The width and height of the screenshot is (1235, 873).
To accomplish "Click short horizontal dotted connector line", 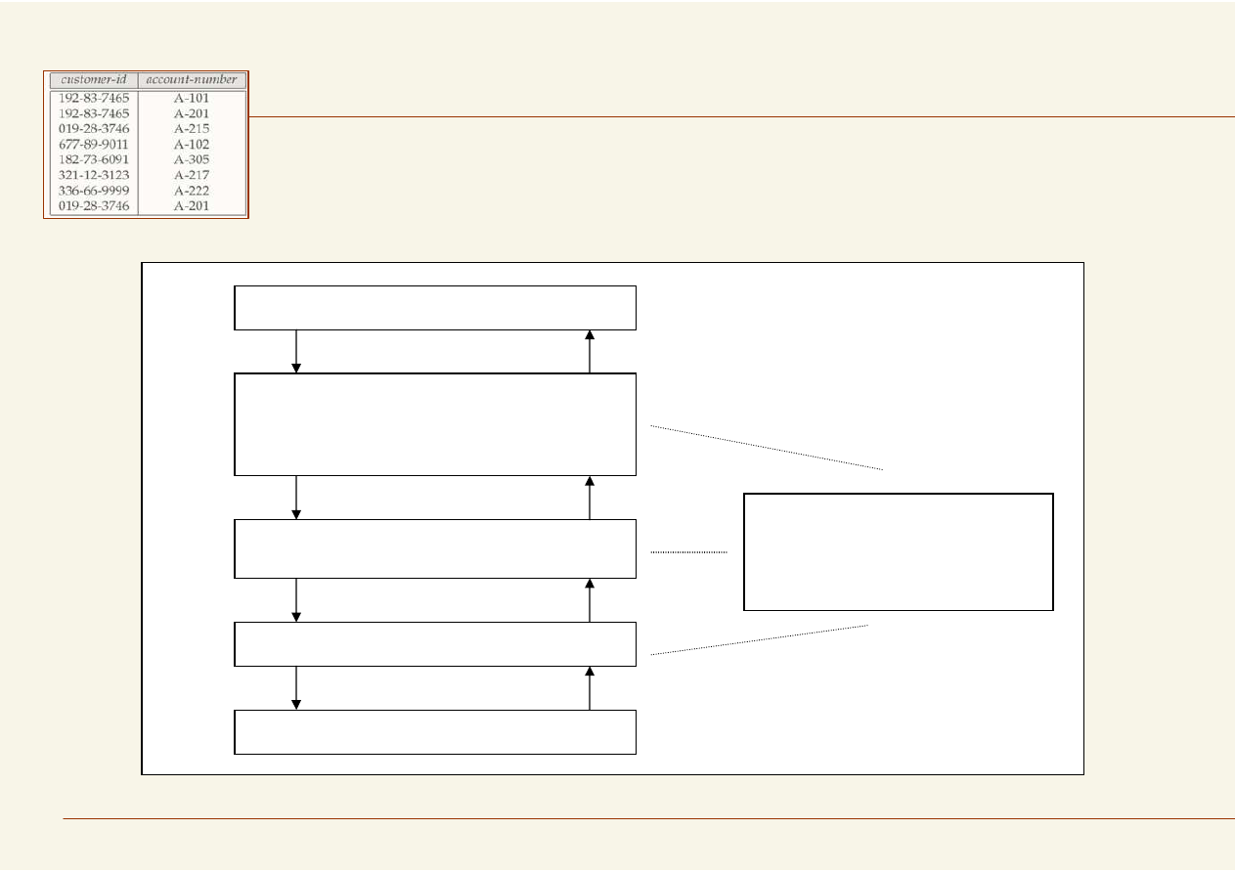I will tap(689, 552).
